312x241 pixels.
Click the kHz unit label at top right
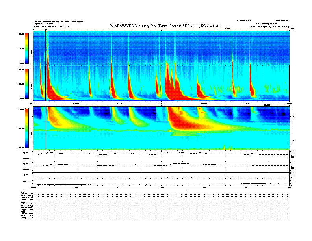(x=292, y=29)
